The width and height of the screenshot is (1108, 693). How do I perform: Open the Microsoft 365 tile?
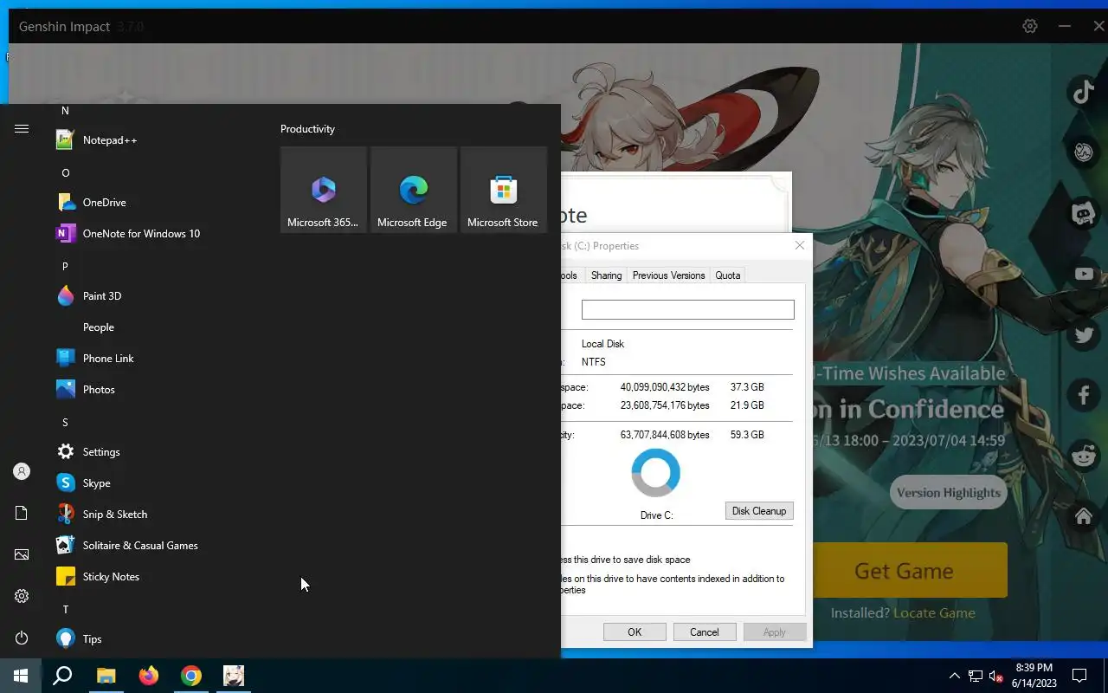click(324, 190)
